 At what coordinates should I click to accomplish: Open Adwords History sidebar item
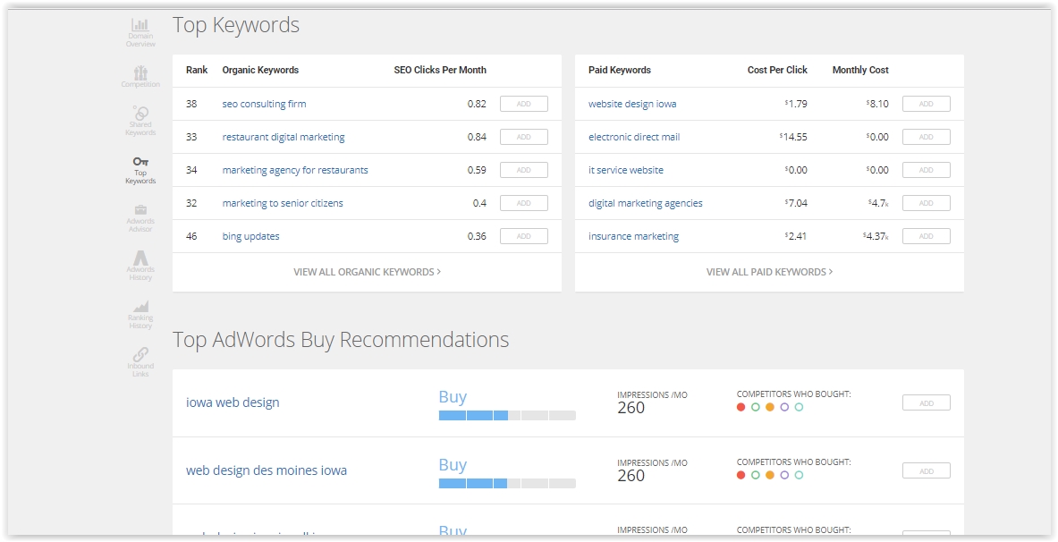140,266
